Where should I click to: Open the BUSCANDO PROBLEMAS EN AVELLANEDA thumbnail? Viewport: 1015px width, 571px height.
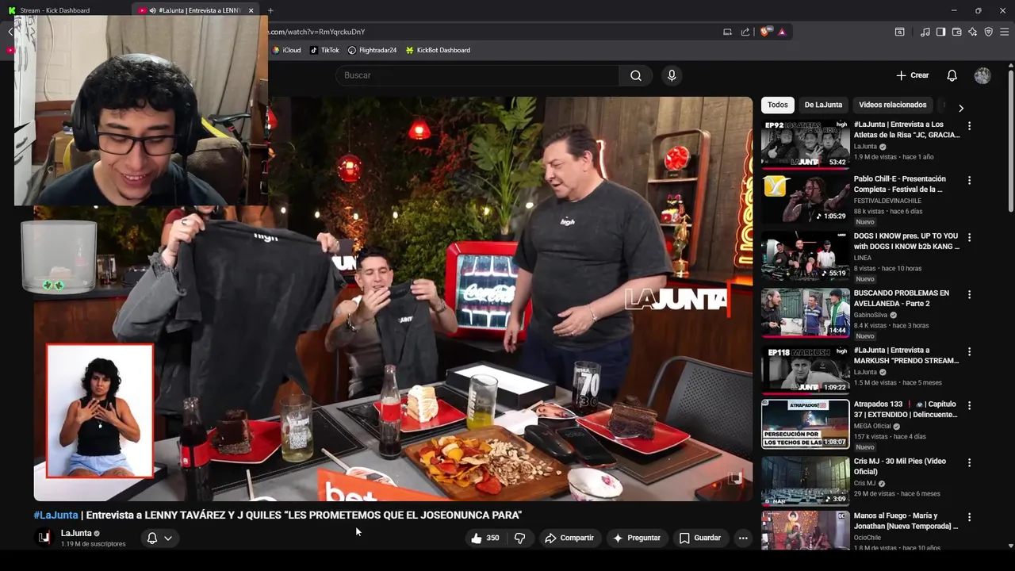(805, 313)
